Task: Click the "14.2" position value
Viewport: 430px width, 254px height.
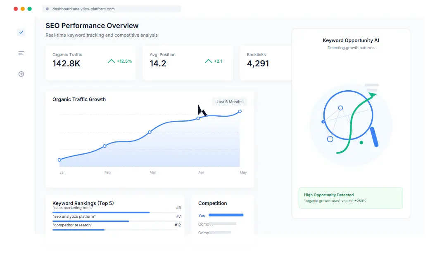Action: coord(158,63)
